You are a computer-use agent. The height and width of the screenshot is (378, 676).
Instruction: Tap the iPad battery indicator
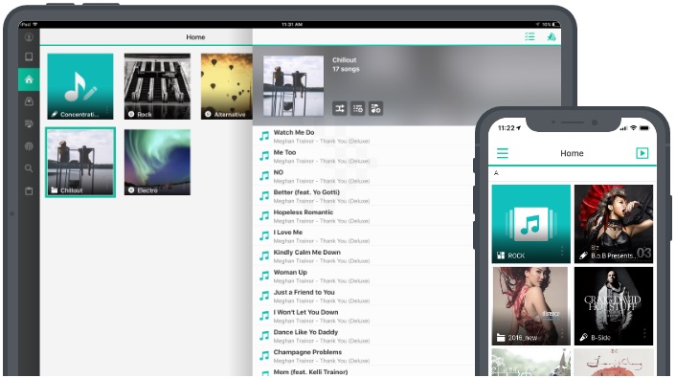coord(555,25)
